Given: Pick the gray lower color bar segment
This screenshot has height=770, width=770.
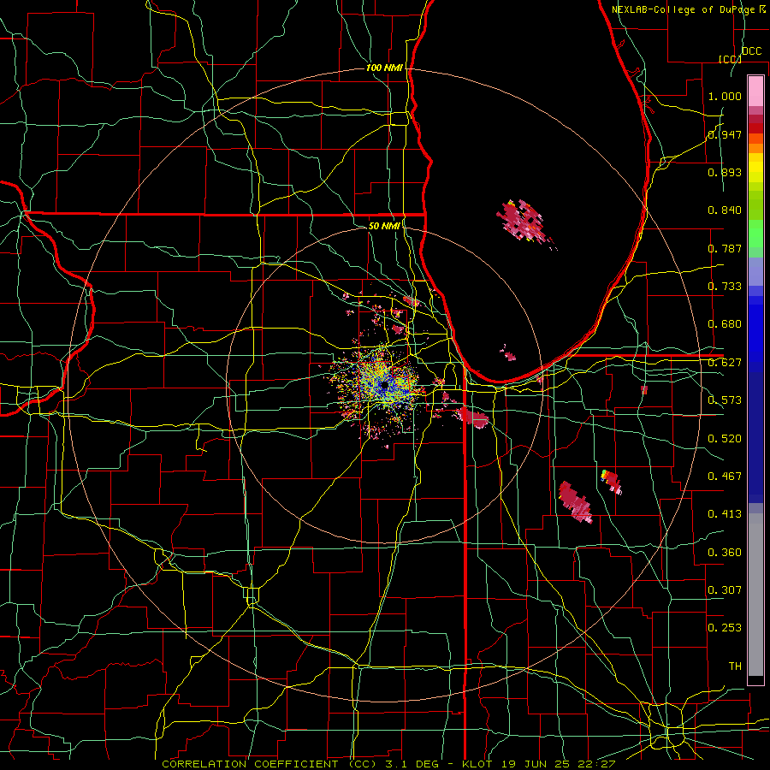Looking at the screenshot, I should (755, 595).
